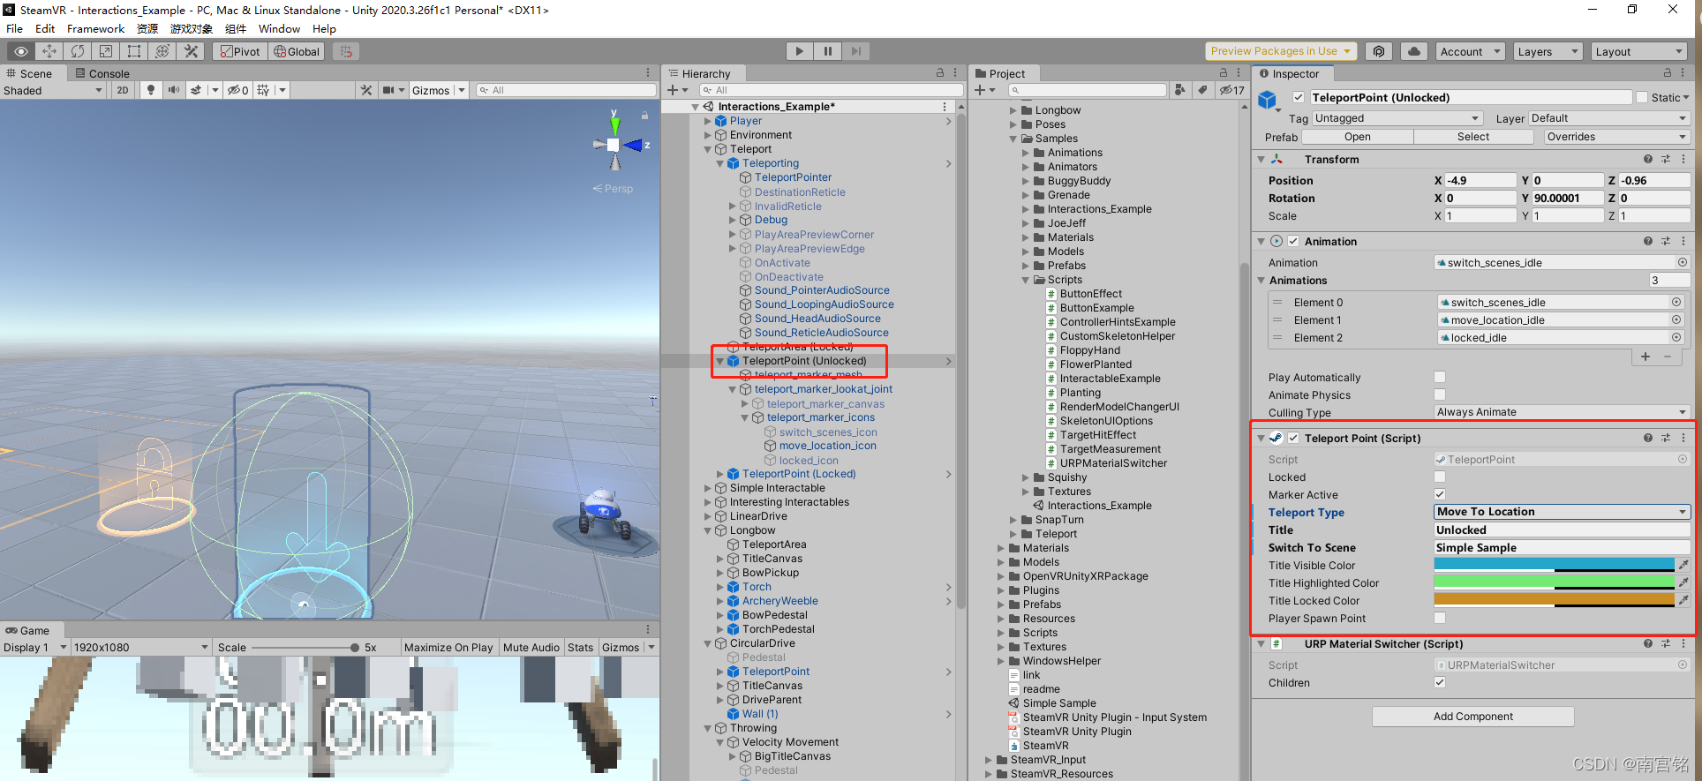This screenshot has height=781, width=1702.
Task: Open Preview Packages in Use button
Action: tap(1281, 51)
